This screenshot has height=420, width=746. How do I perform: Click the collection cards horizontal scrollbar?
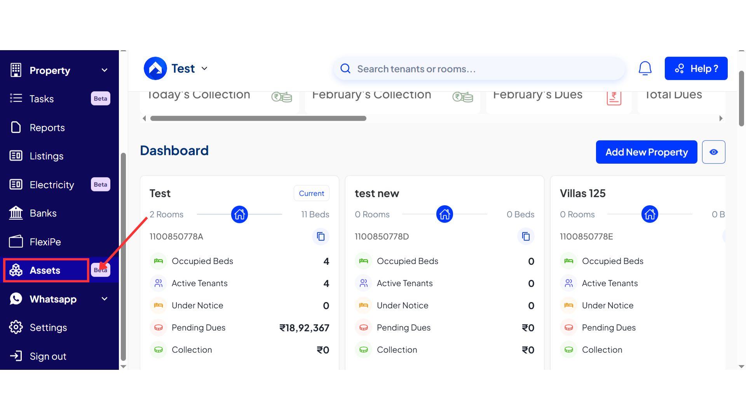(x=258, y=118)
